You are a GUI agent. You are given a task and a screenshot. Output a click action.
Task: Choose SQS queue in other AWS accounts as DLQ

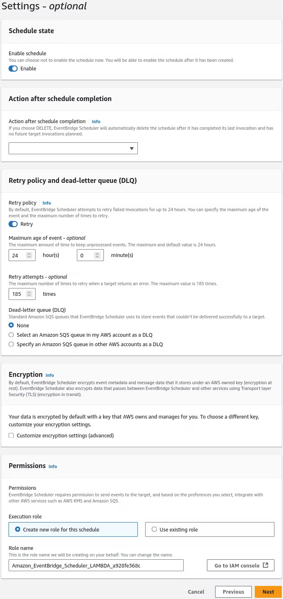11,345
